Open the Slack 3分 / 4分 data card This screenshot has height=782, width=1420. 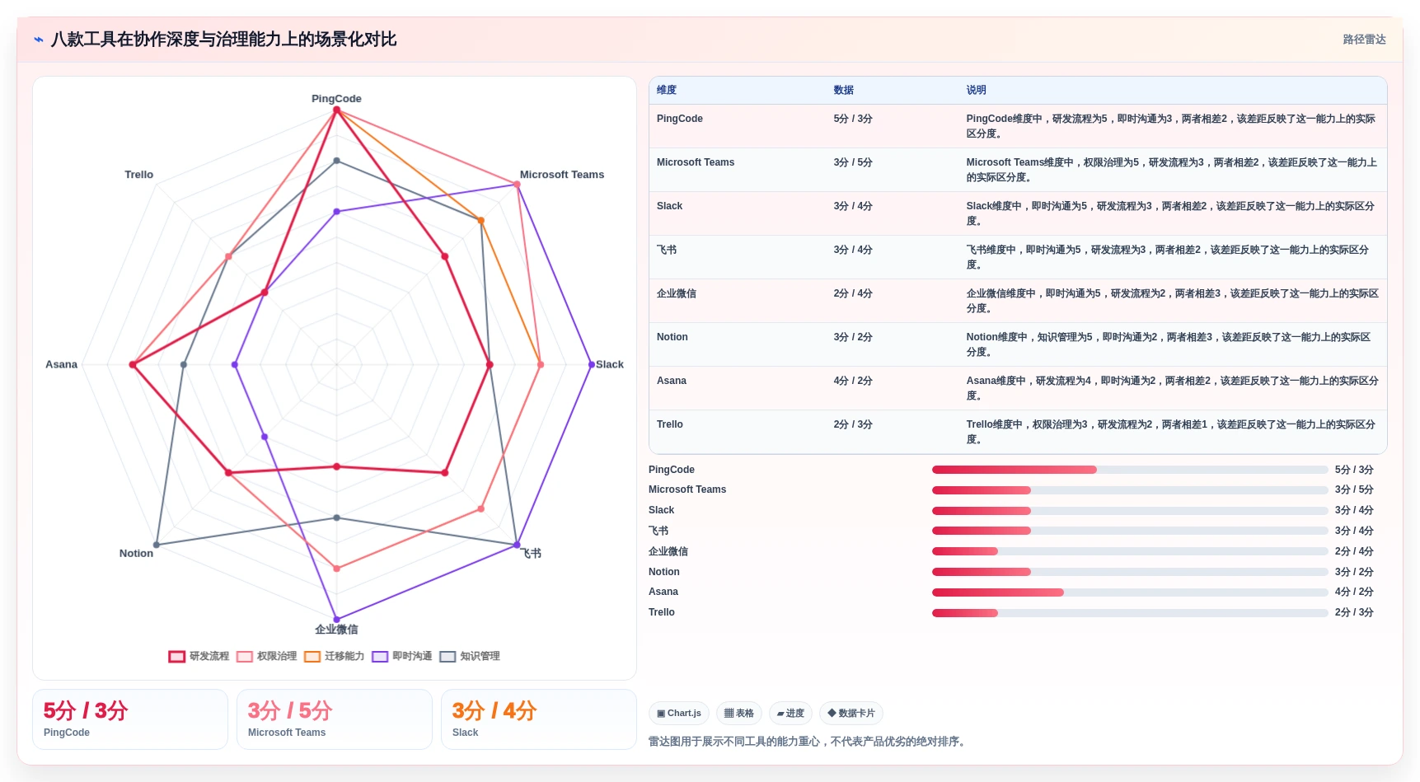pos(539,719)
